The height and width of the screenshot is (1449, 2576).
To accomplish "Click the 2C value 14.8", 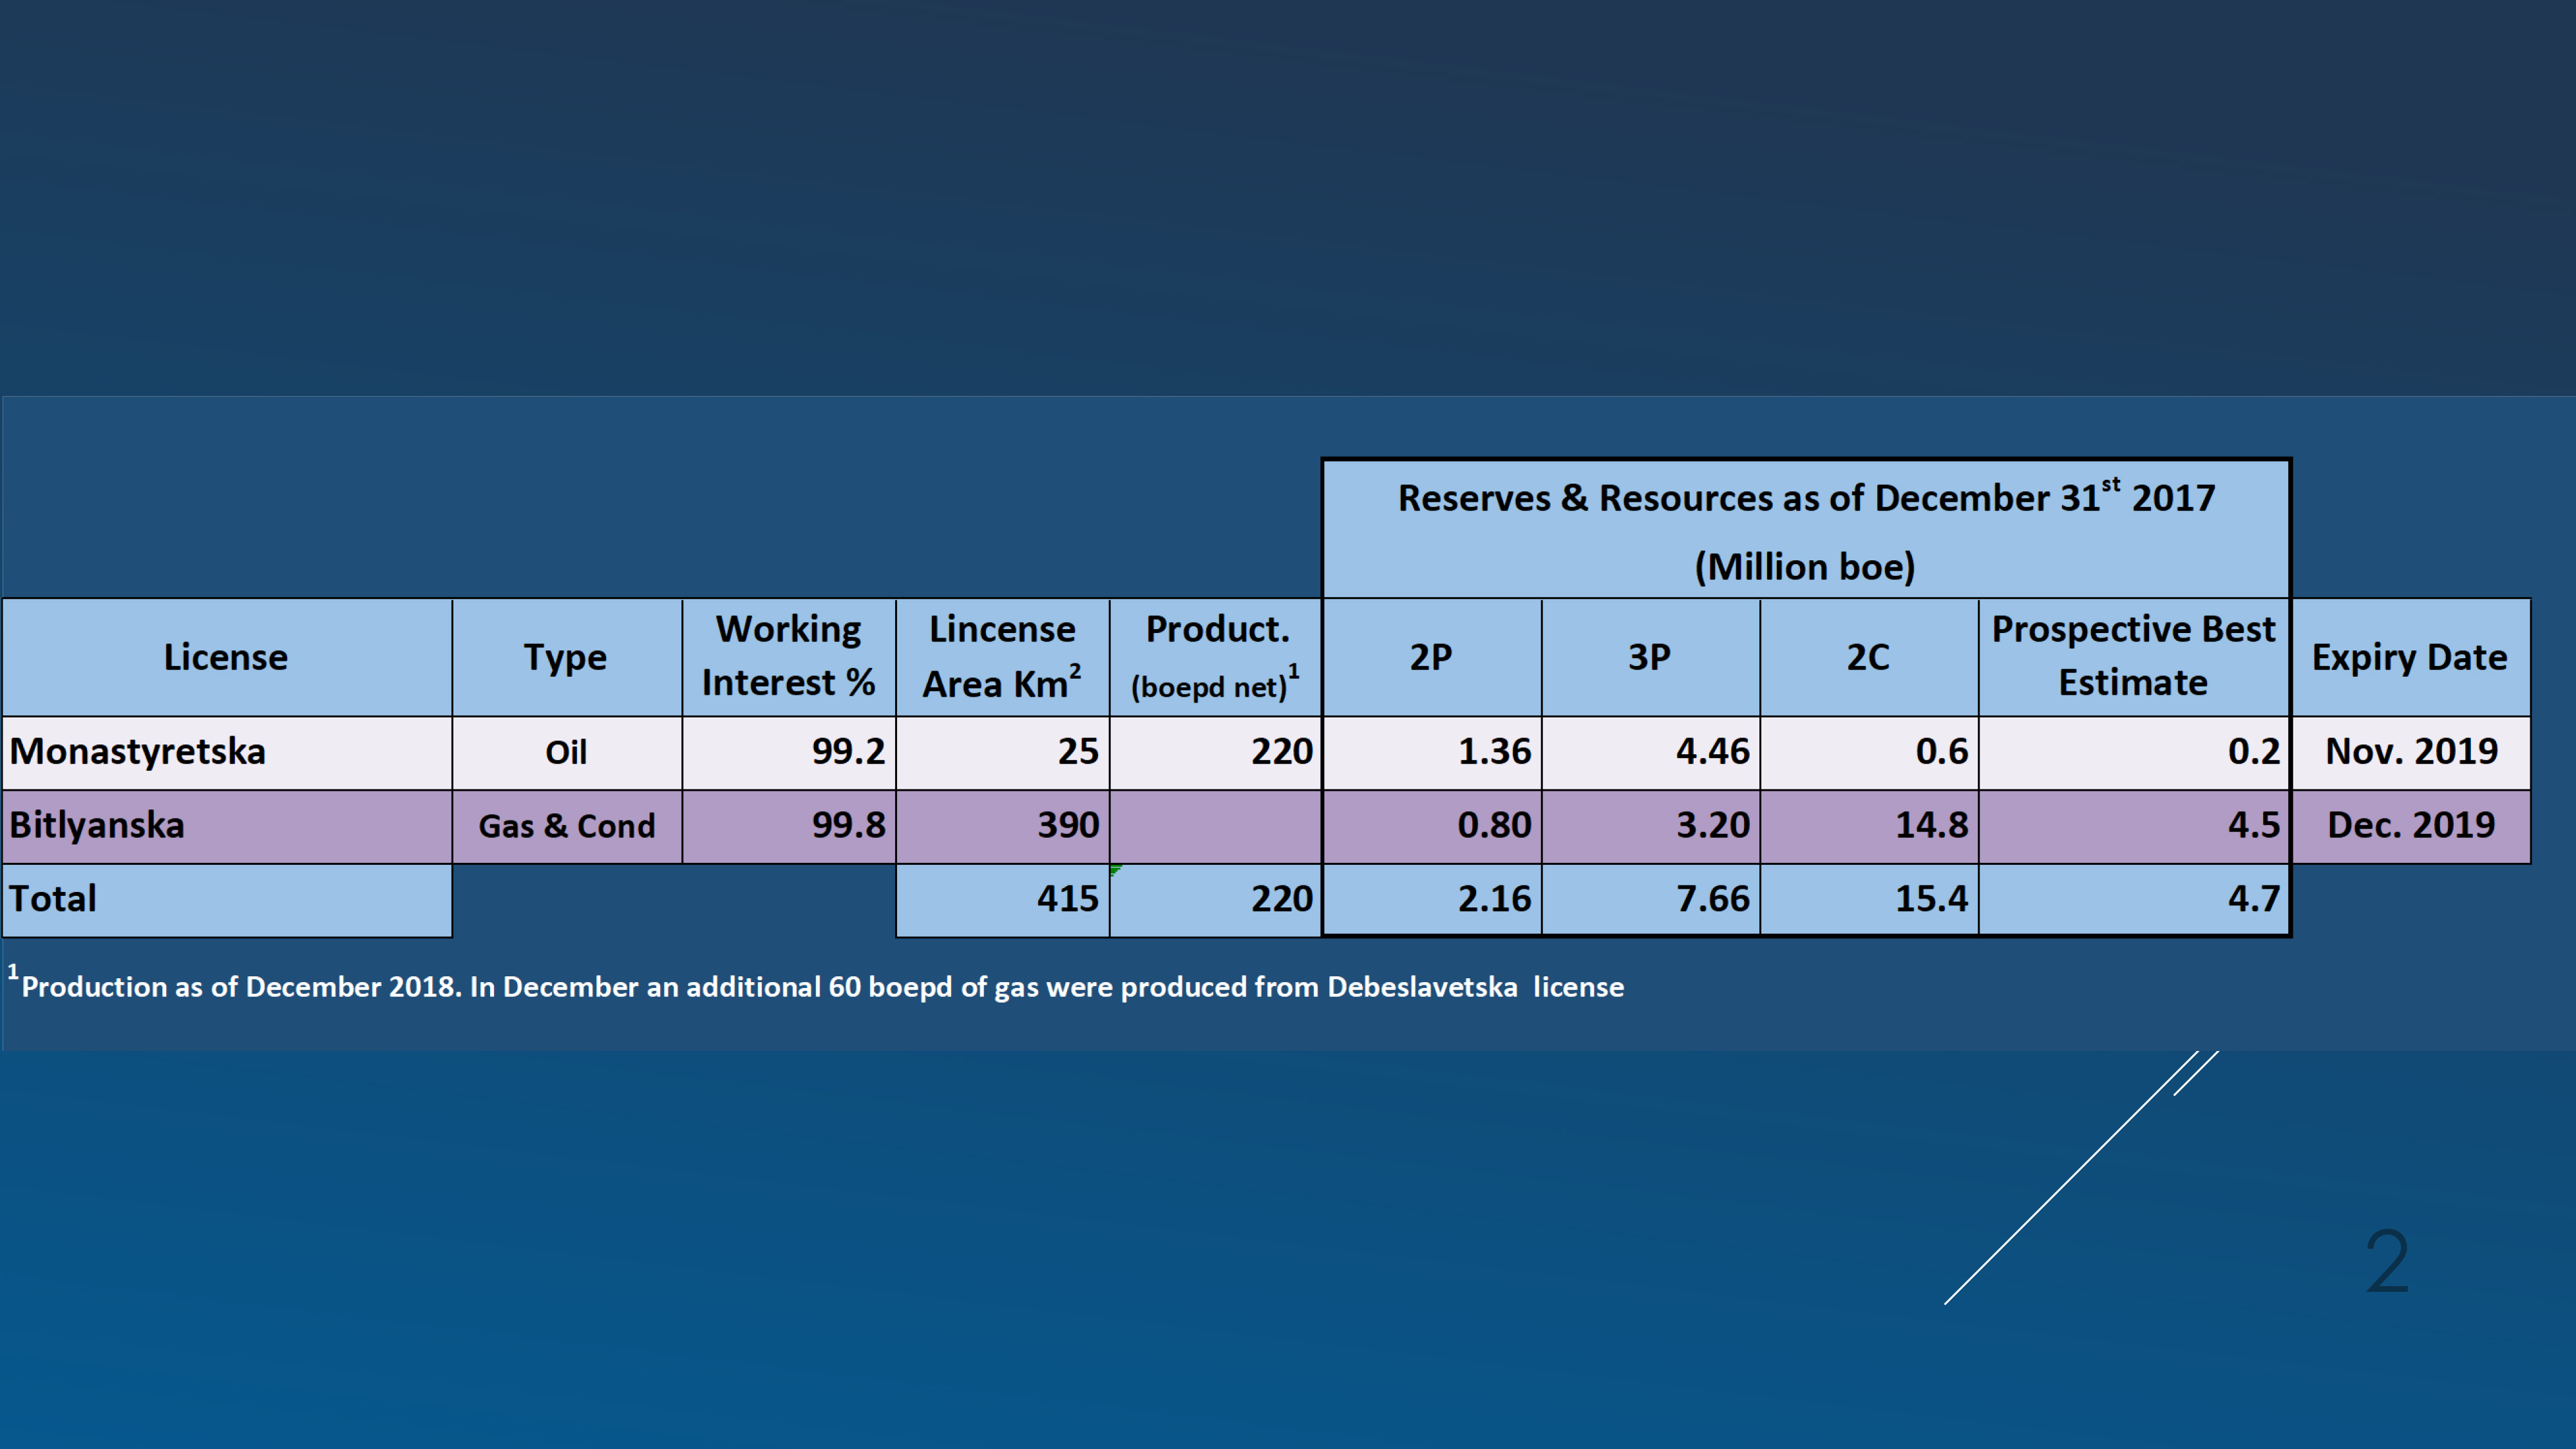I will point(1931,825).
